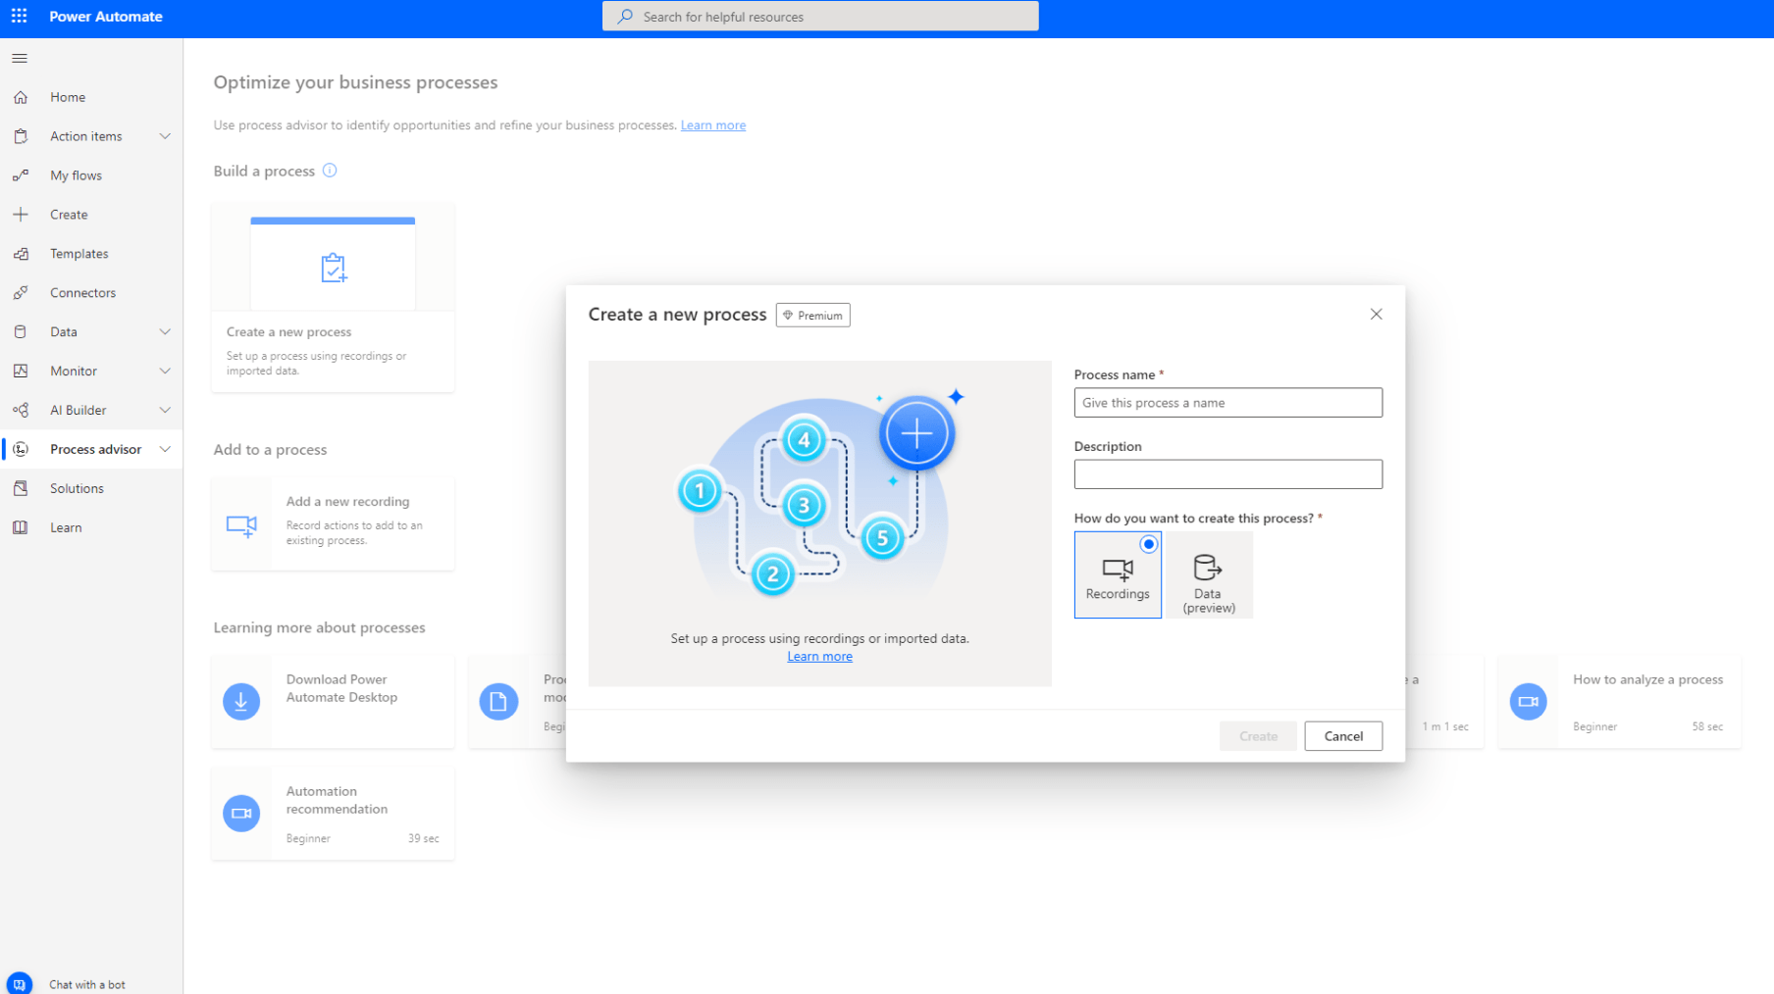Click the clipboard icon on Create a new process card
This screenshot has height=994, width=1774.
[334, 268]
